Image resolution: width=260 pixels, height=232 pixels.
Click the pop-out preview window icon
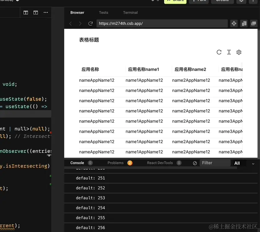point(253,23)
